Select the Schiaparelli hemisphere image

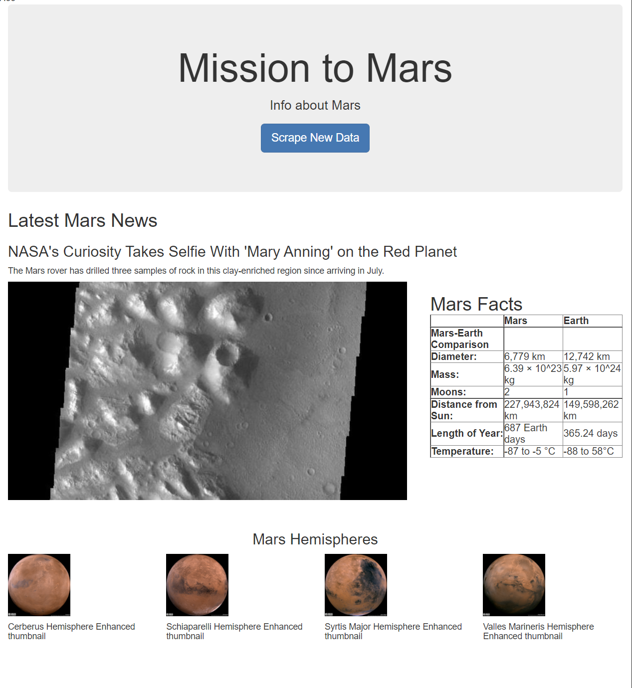tap(197, 585)
